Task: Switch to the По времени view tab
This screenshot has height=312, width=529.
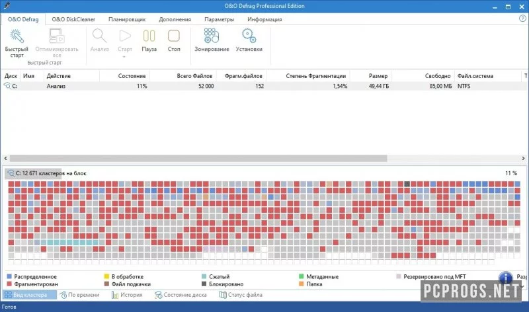Action: 79,295
